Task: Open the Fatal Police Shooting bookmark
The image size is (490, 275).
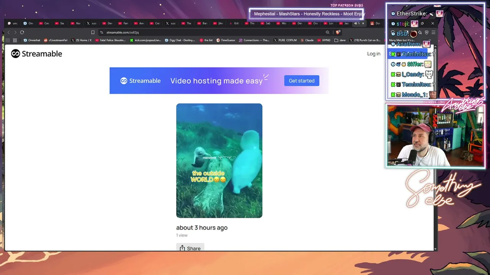Action: [x=110, y=40]
